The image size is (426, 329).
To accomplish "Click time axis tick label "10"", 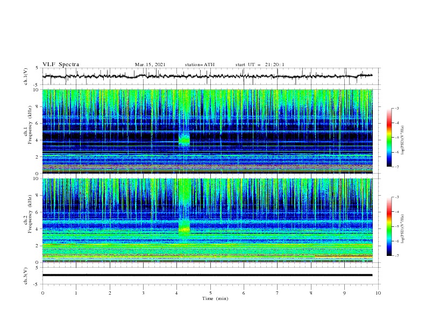I will click(378, 293).
